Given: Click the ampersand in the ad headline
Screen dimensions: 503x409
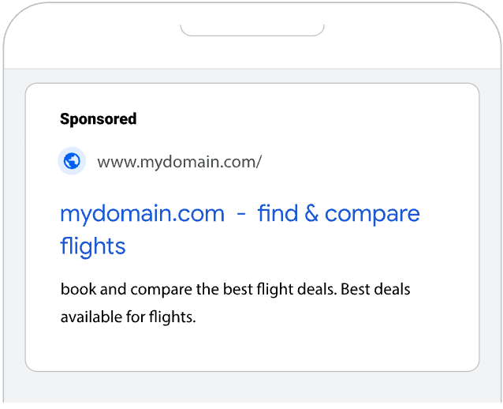Looking at the screenshot, I should pyautogui.click(x=310, y=213).
